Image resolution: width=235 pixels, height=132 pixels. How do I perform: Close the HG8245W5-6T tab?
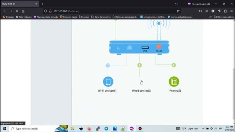36,4
